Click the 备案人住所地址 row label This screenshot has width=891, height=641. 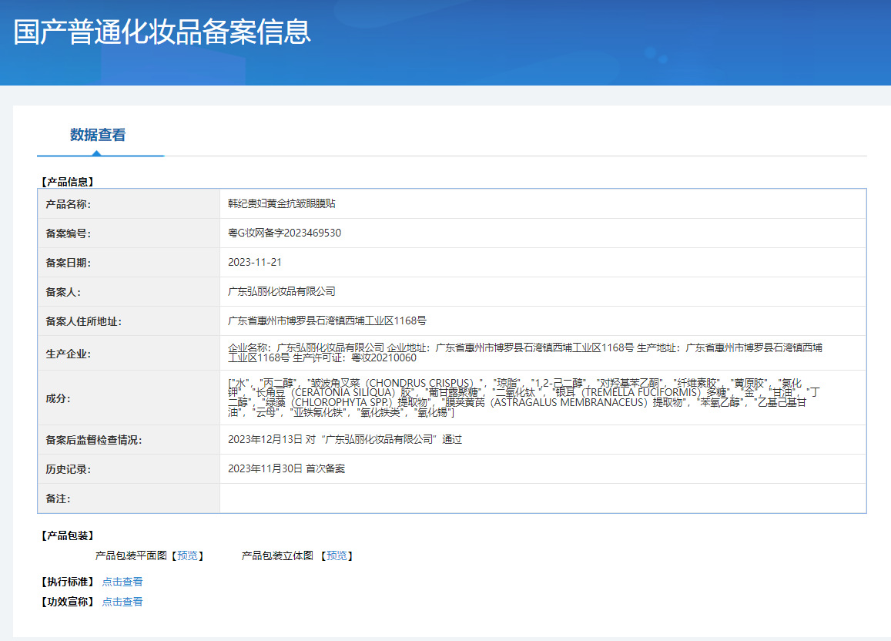pos(83,321)
